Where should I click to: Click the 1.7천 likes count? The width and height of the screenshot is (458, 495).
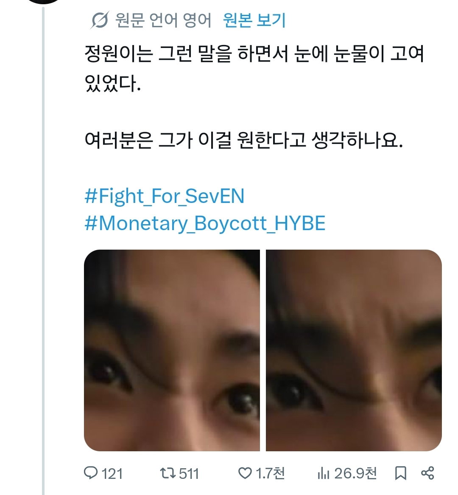(x=270, y=473)
